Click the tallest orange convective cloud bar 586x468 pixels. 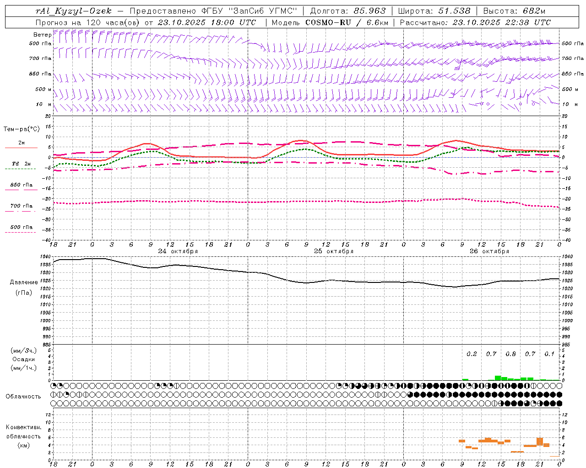(540, 442)
